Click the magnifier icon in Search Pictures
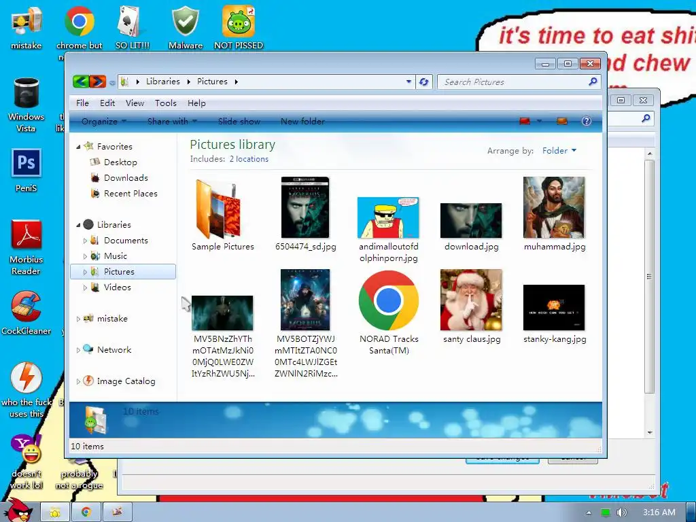The height and width of the screenshot is (522, 696). (593, 82)
